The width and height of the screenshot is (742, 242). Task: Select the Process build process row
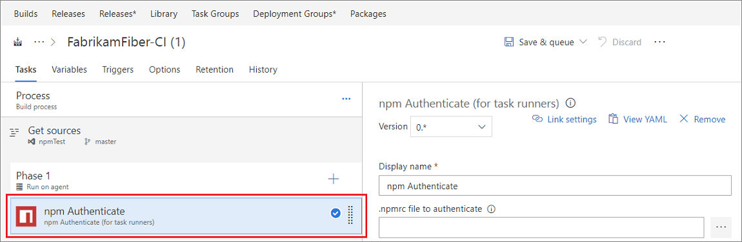[182, 100]
